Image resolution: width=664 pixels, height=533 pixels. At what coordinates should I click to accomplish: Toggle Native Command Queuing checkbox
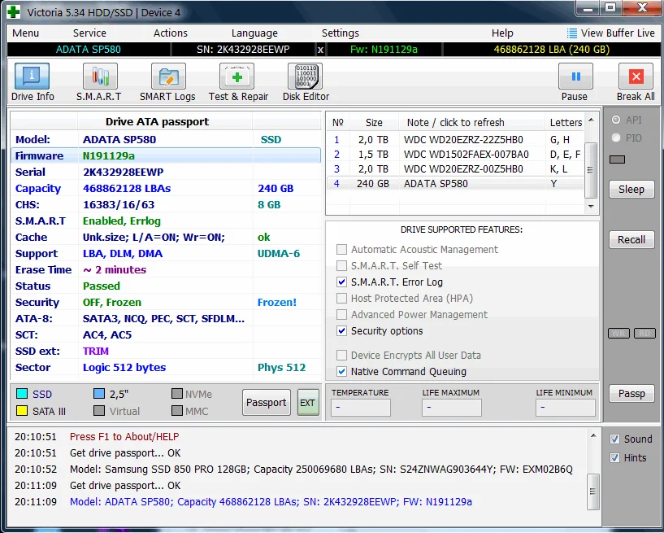click(341, 371)
